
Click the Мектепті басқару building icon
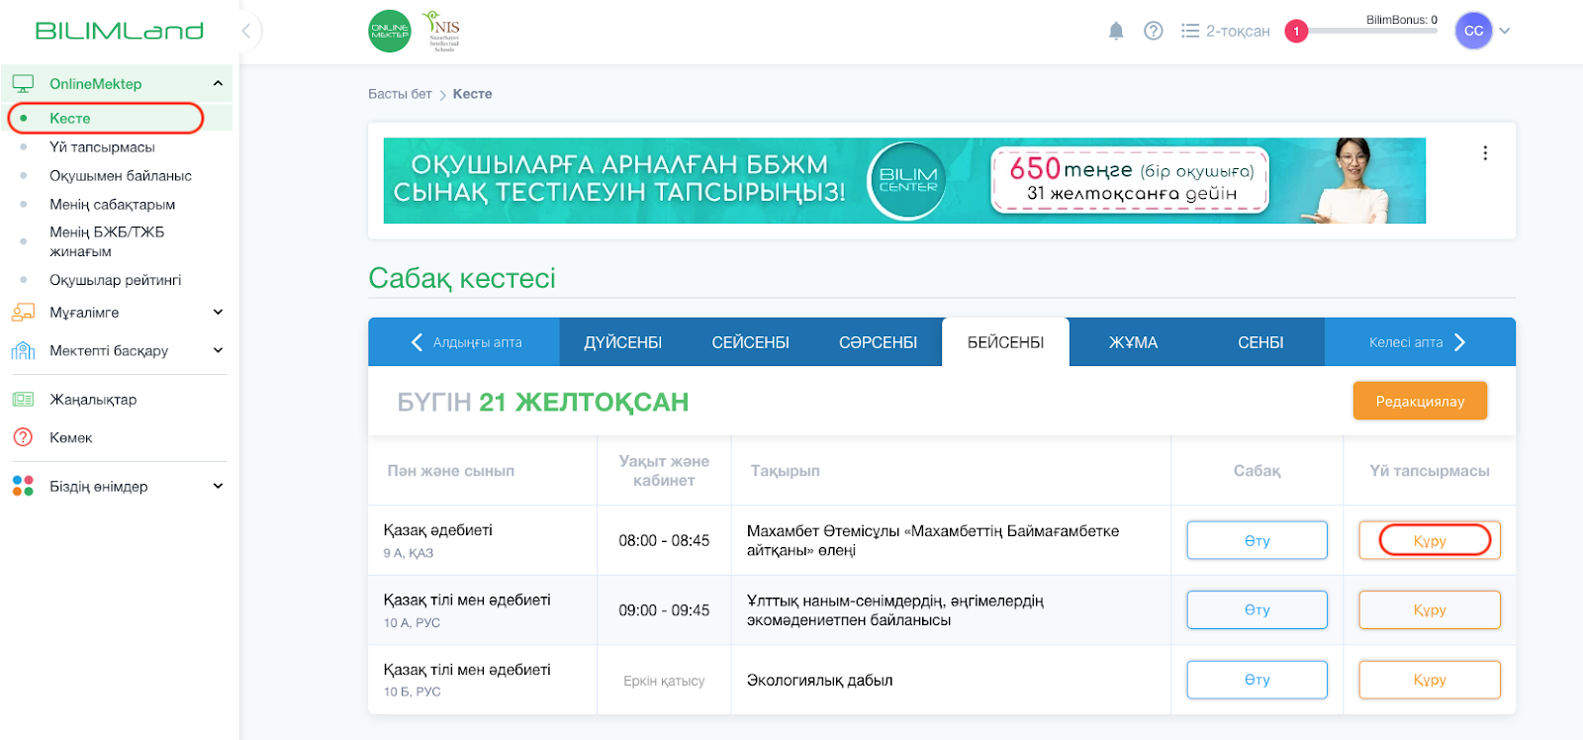point(23,350)
